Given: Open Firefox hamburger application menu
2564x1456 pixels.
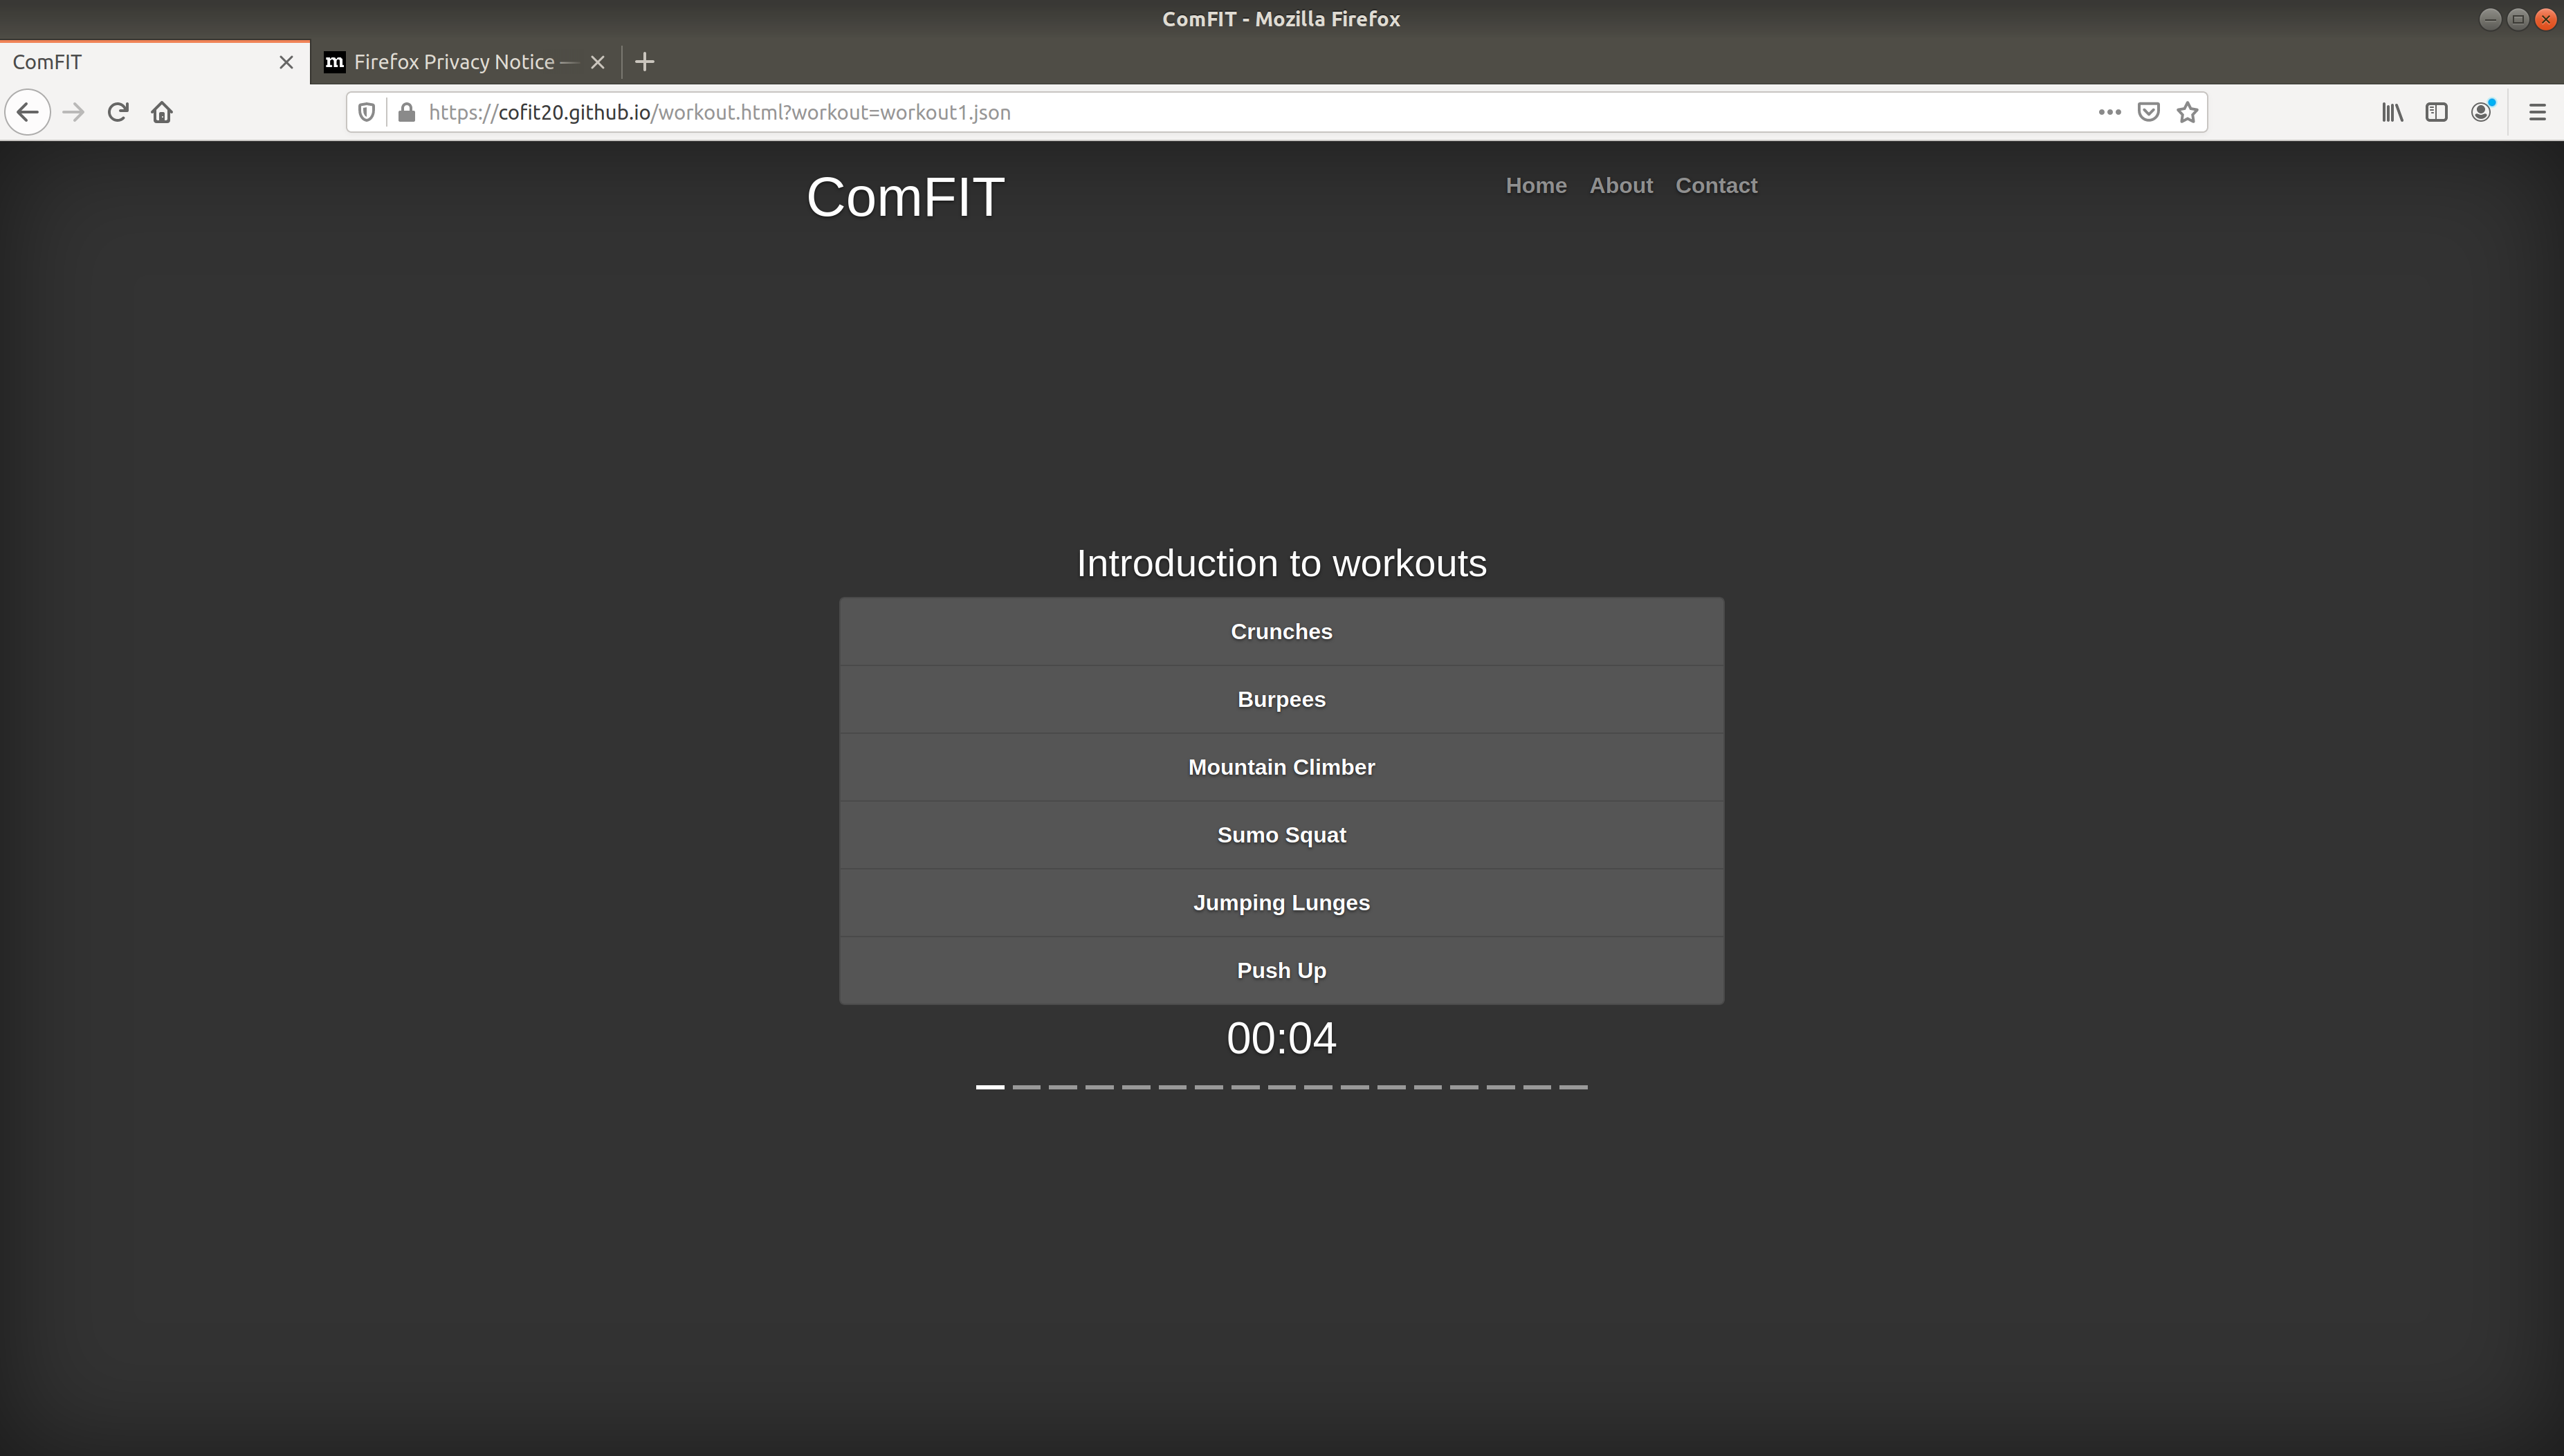Looking at the screenshot, I should tap(2537, 112).
